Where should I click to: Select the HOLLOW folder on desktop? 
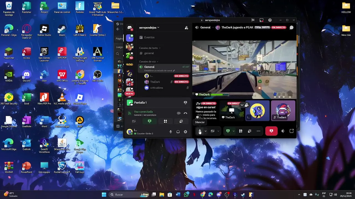(x=346, y=8)
